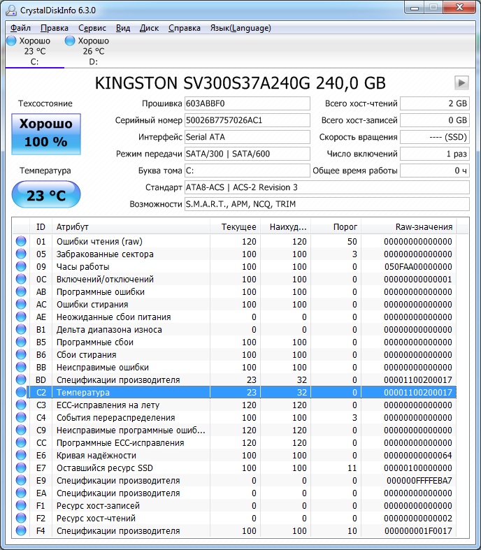The width and height of the screenshot is (481, 550).
Task: Click the Буква тома field C:
Action: [247, 171]
